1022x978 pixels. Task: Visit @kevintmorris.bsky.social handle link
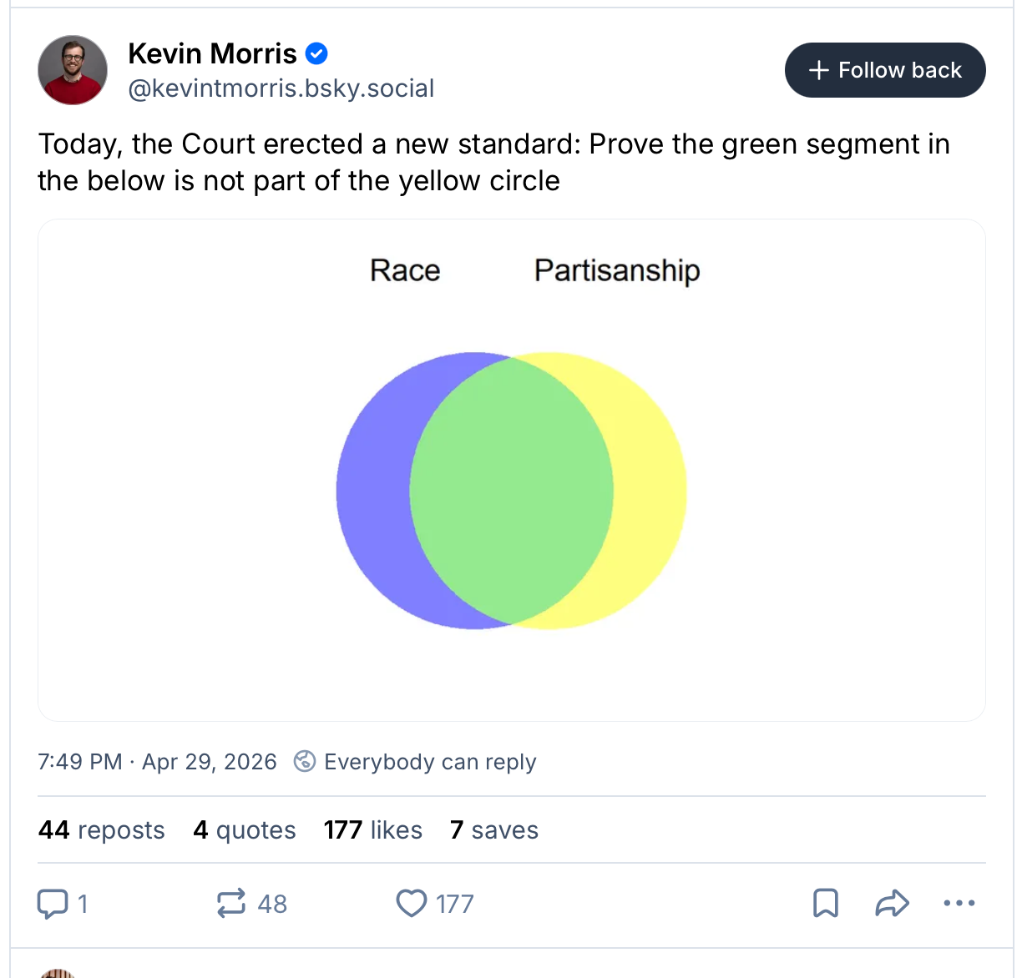tap(281, 88)
